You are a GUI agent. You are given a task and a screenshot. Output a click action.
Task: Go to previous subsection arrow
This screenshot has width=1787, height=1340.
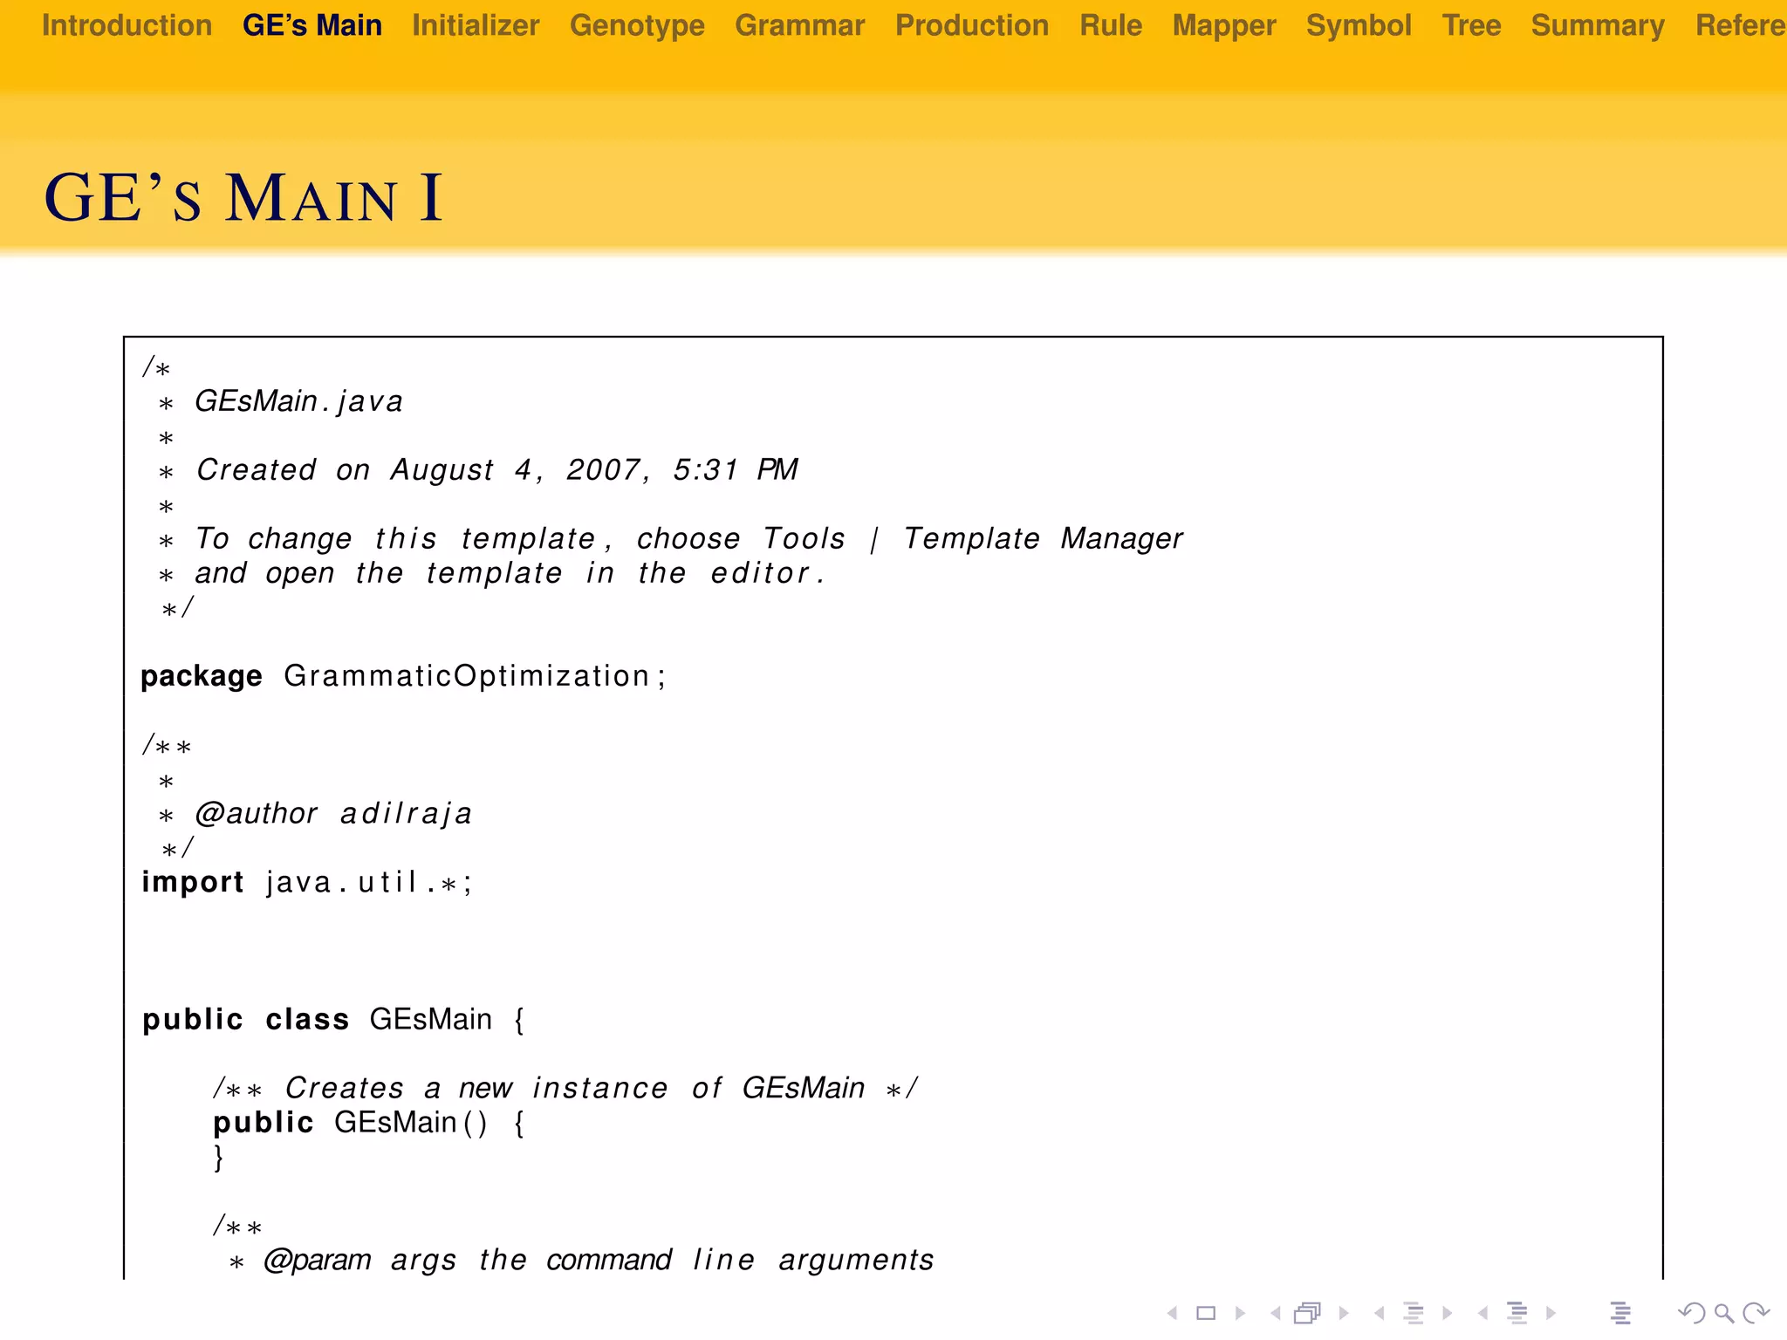[1380, 1313]
